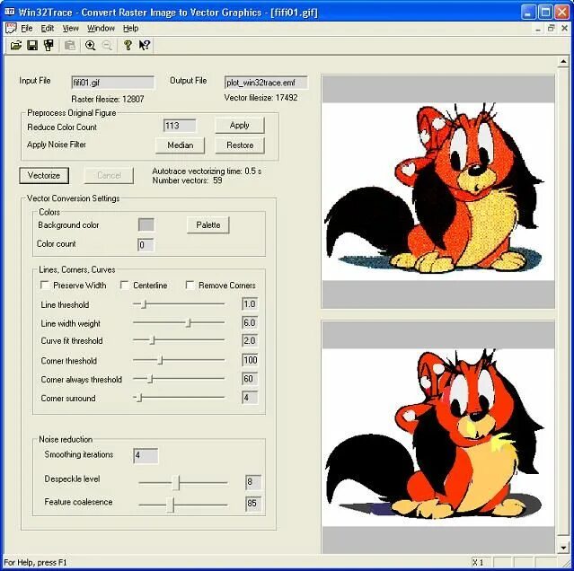Click the Curve fit threshold slider
Image resolution: width=574 pixels, height=571 pixels.
point(179,340)
